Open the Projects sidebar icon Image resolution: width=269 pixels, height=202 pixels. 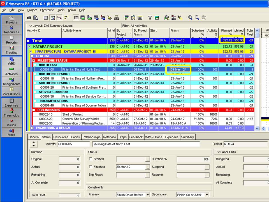[11, 20]
